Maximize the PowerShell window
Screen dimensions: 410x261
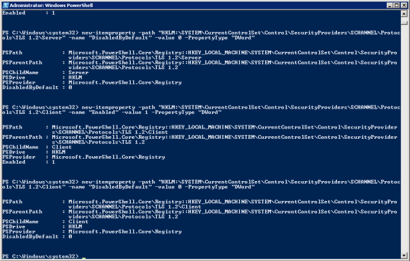[397, 5]
